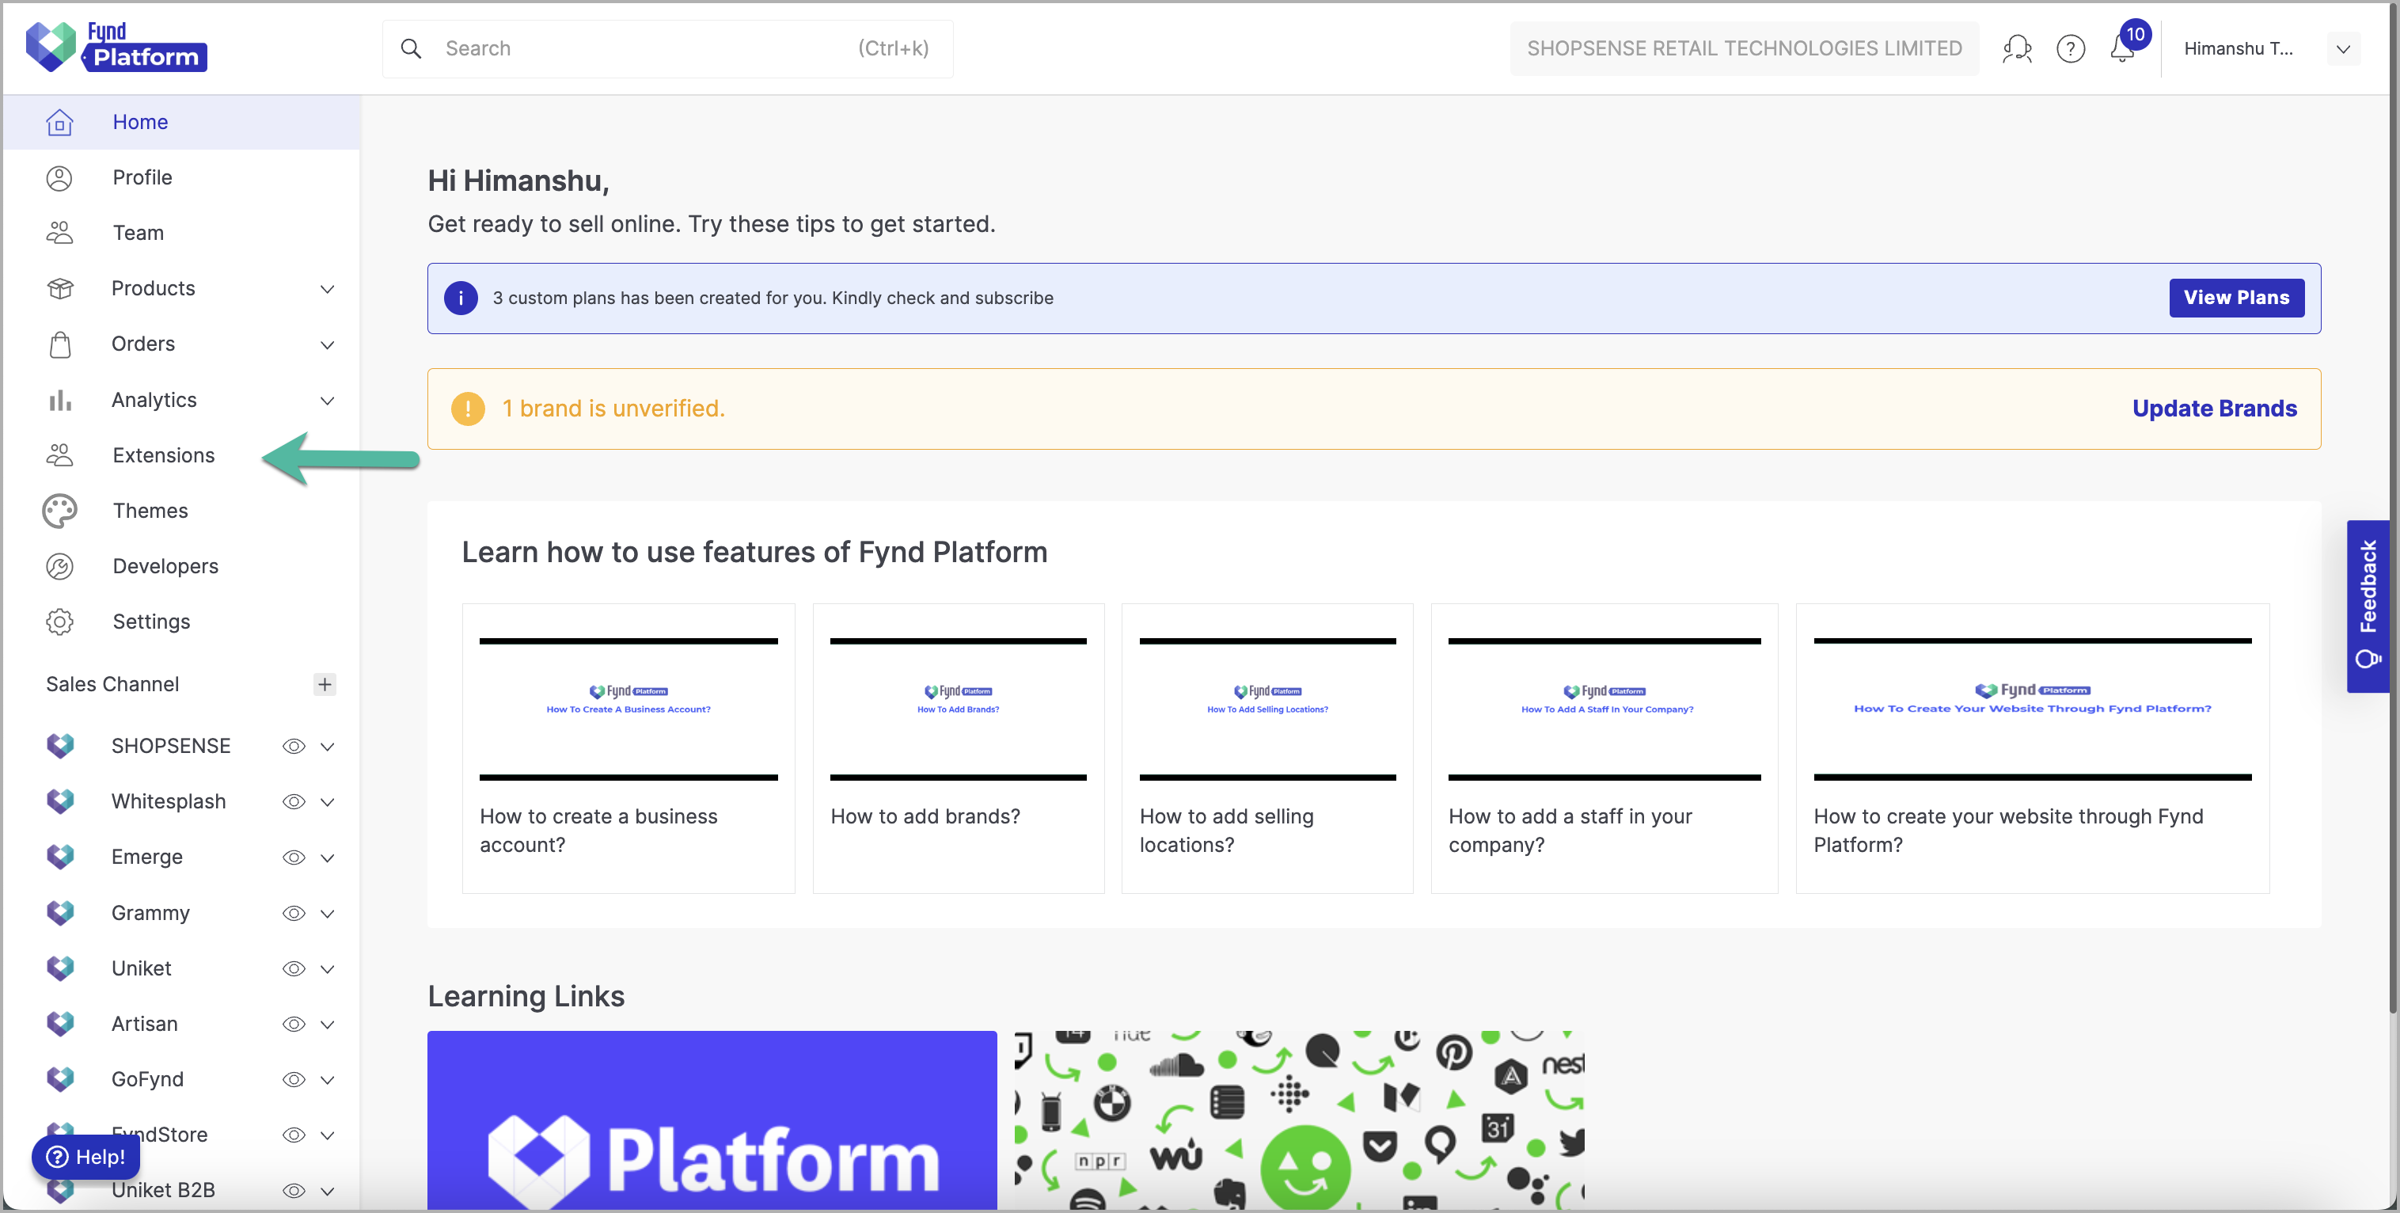Click the Emerge channel logo icon
Viewport: 2400px width, 1213px height.
[59, 856]
